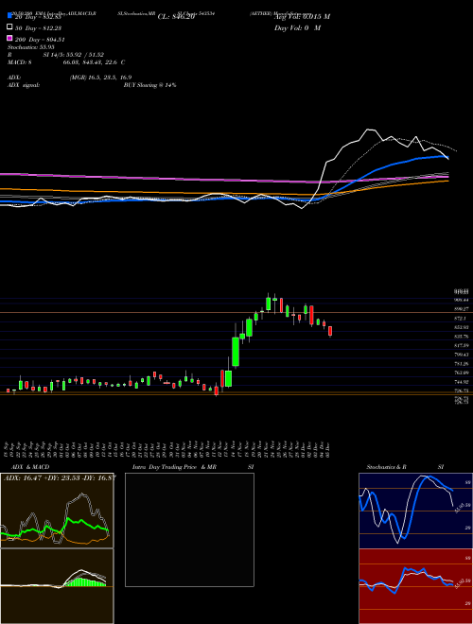Select the 200 Day - 804.51 label
This screenshot has height=624, width=473.
[40, 40]
